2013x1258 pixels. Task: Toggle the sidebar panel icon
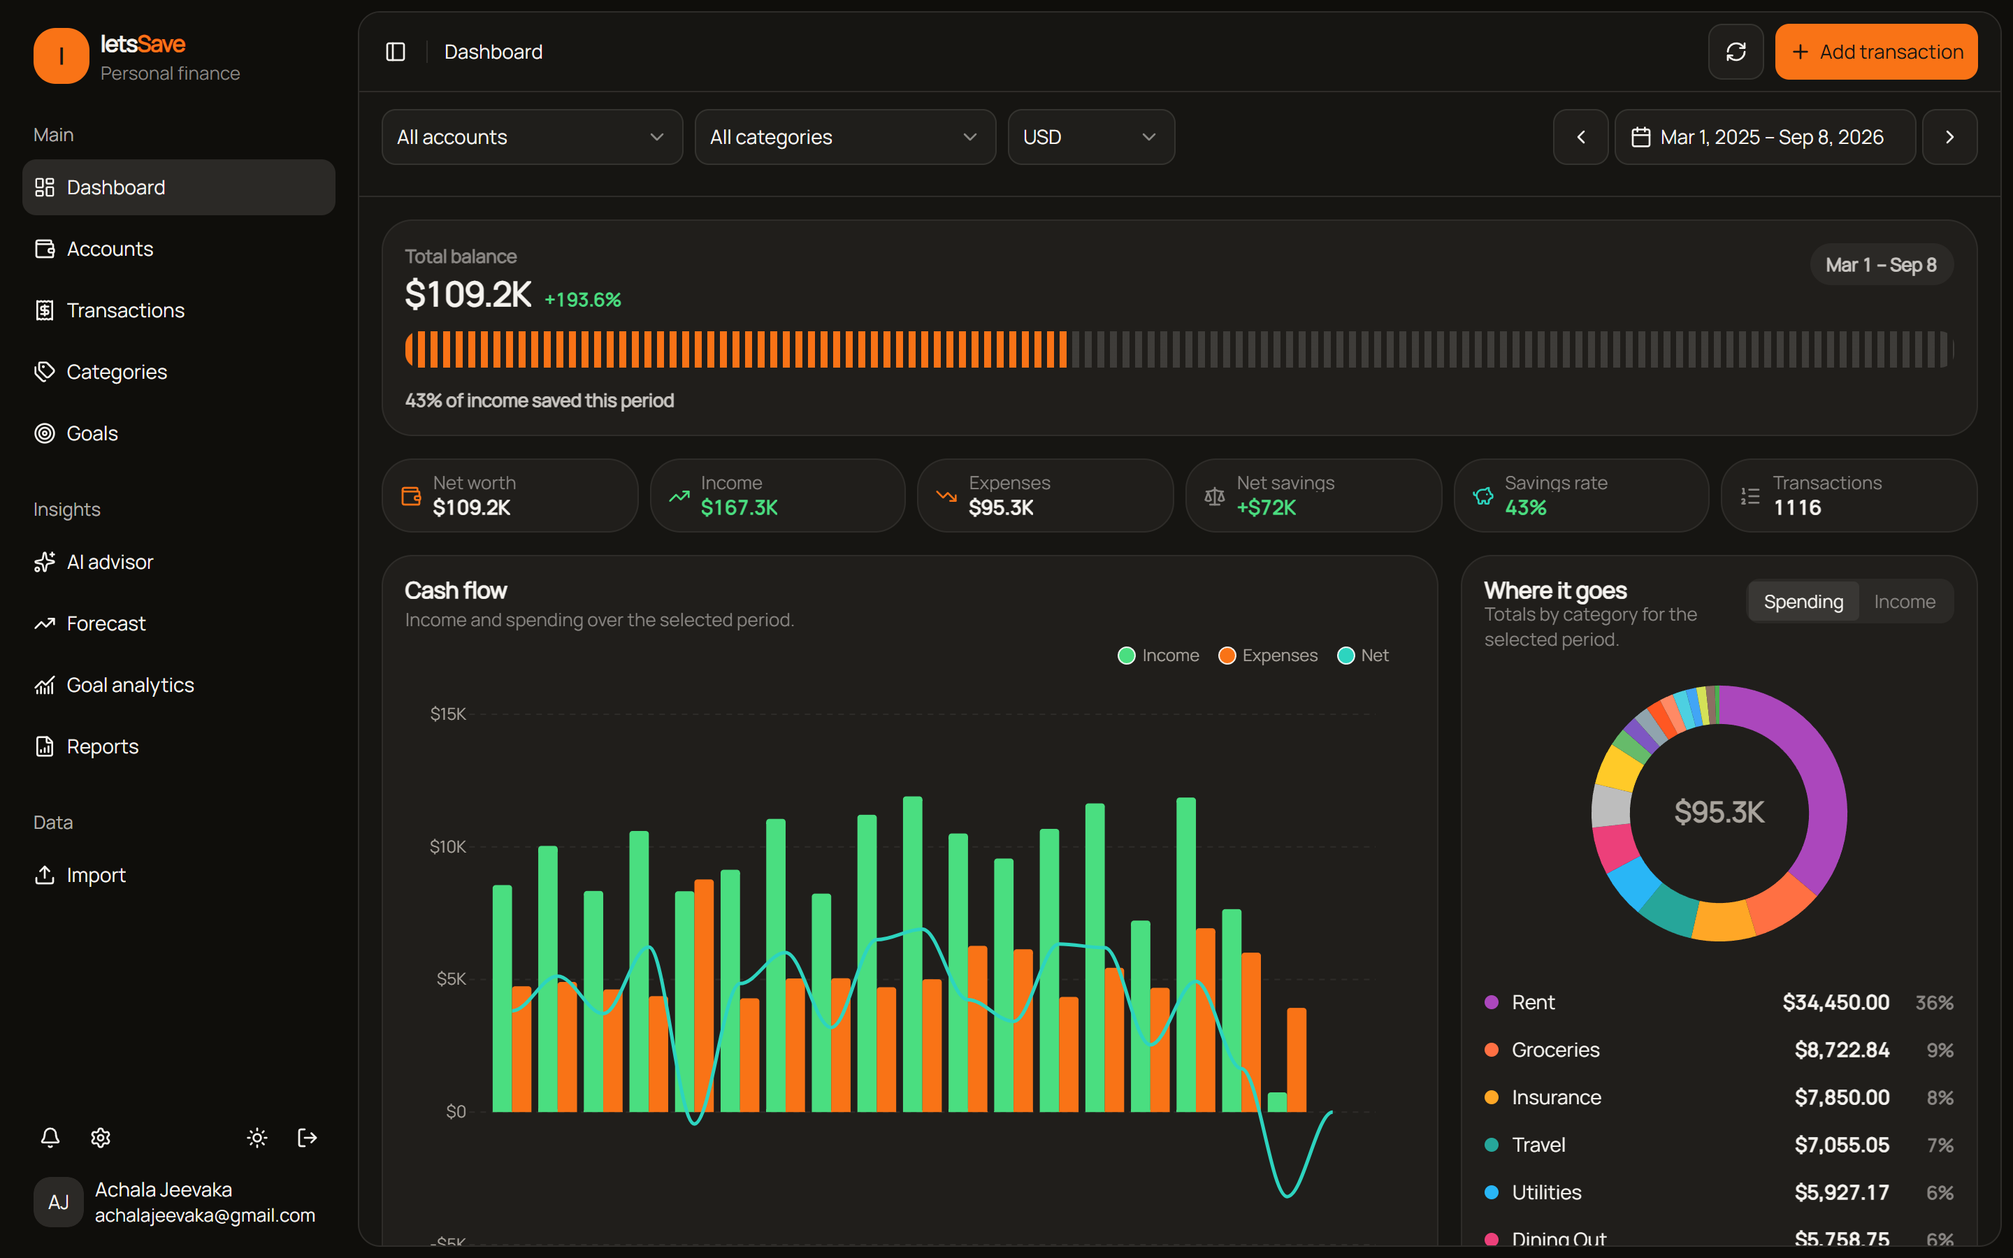tap(395, 52)
